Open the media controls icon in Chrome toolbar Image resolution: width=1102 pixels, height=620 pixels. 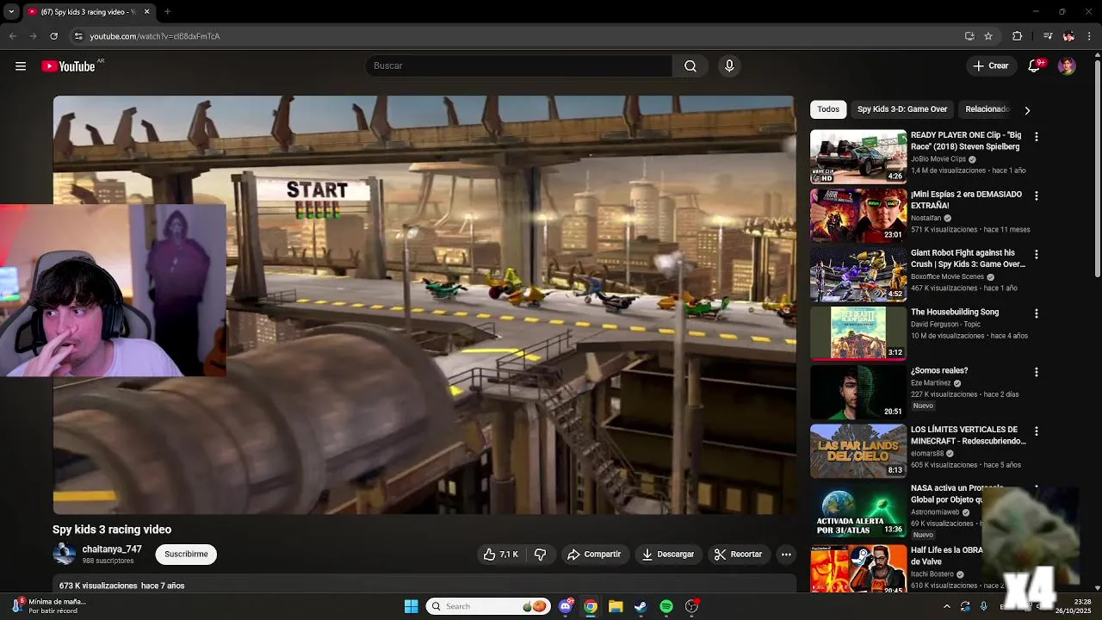click(1048, 36)
